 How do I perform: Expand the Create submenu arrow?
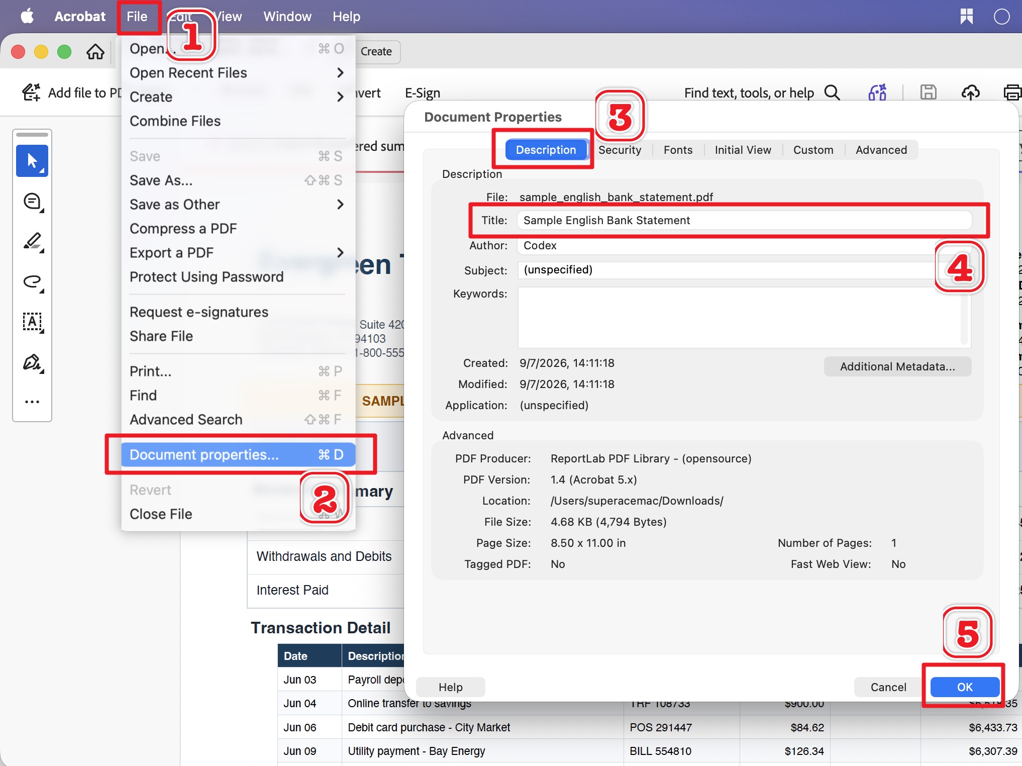[x=340, y=97]
